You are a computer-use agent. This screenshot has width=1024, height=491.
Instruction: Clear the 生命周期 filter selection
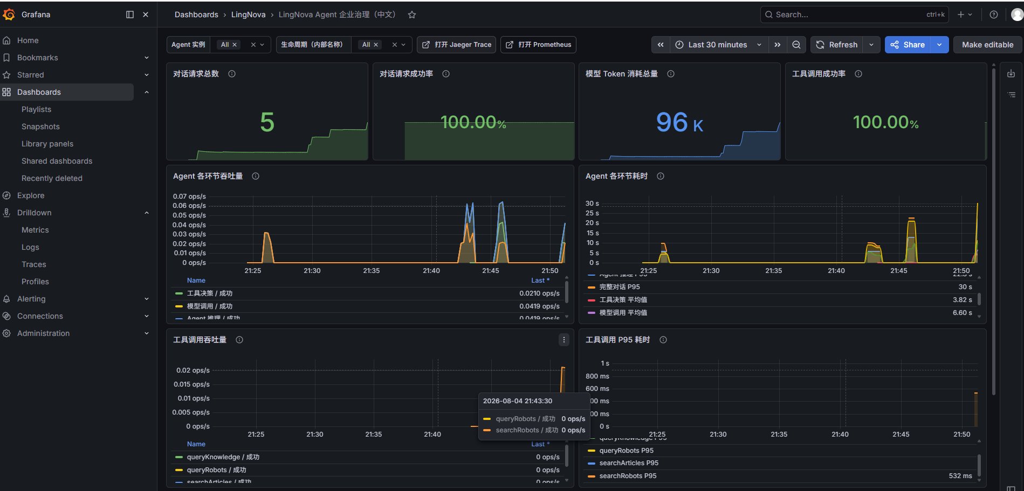point(395,45)
